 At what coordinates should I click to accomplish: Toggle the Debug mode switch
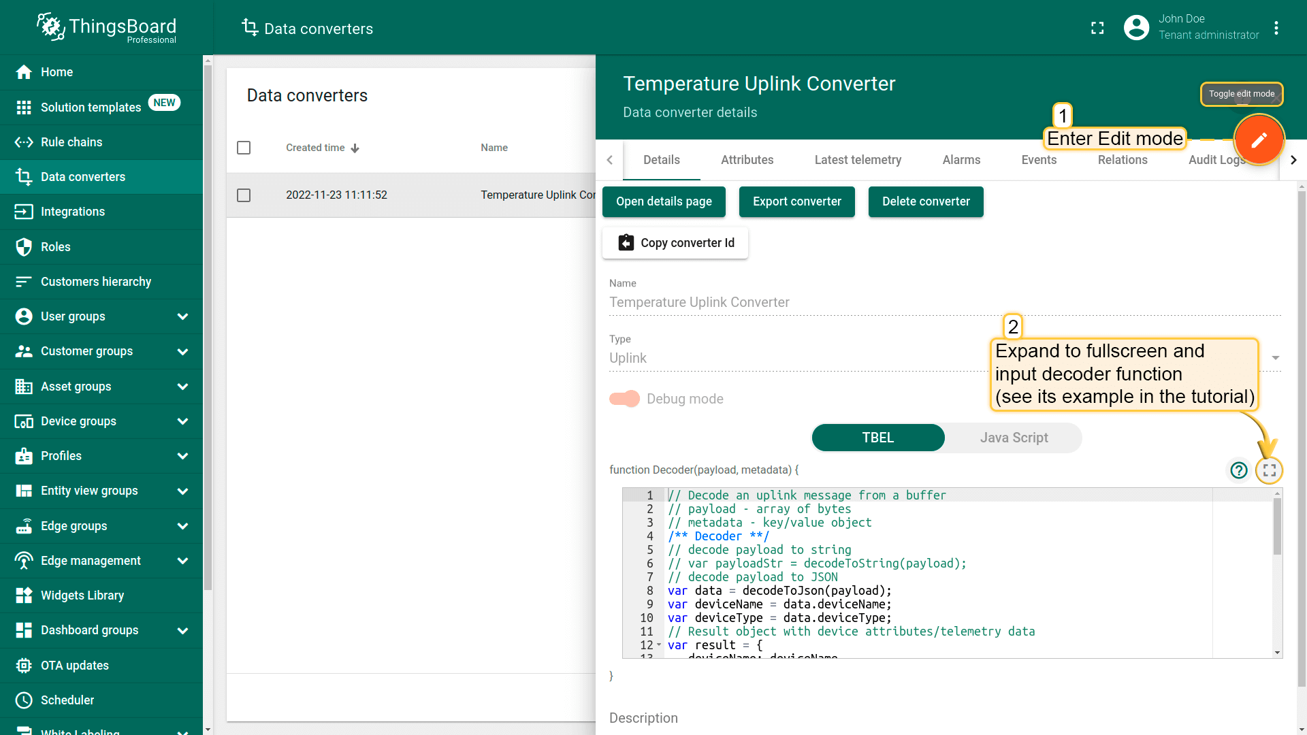624,399
